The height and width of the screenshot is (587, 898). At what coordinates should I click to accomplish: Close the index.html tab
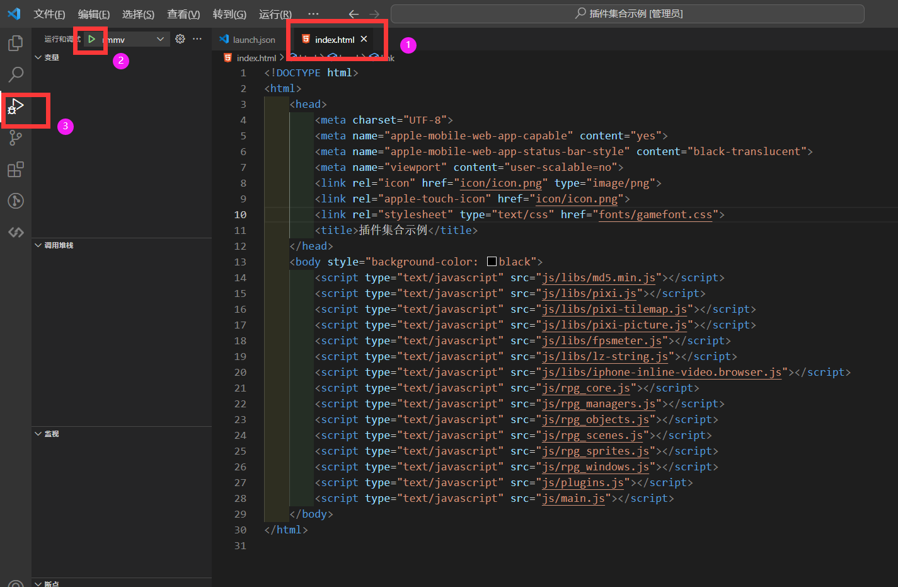pos(364,39)
